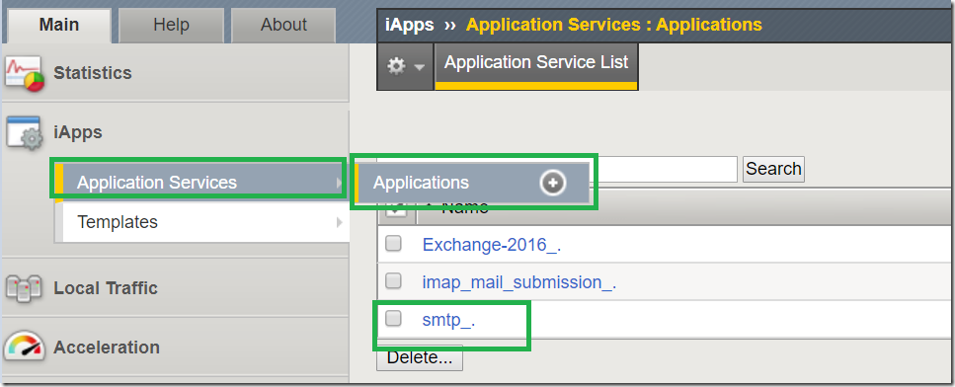
Task: Choose the Application Services menu item
Action: (201, 182)
